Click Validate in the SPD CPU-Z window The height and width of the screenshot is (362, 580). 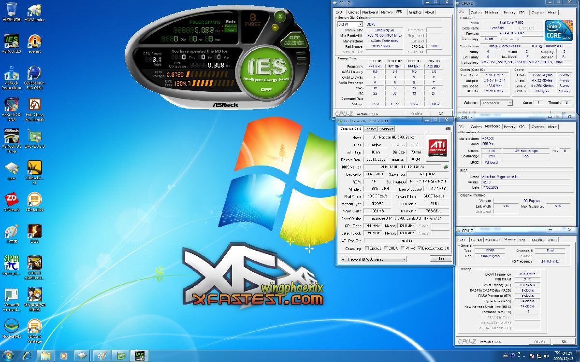[x=416, y=113]
